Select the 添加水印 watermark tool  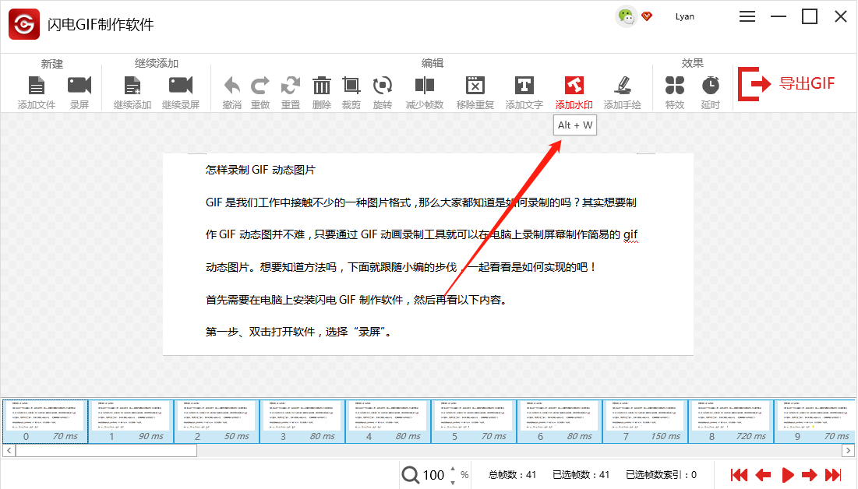[x=574, y=86]
